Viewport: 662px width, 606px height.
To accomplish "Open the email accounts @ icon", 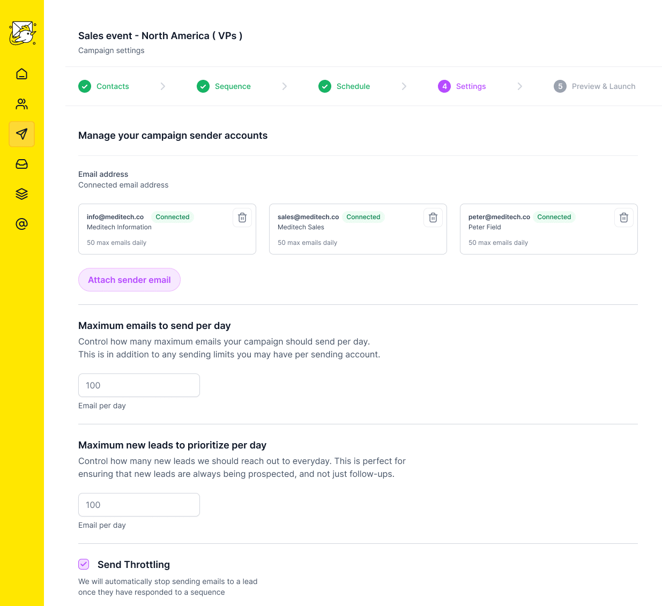I will [x=22, y=224].
